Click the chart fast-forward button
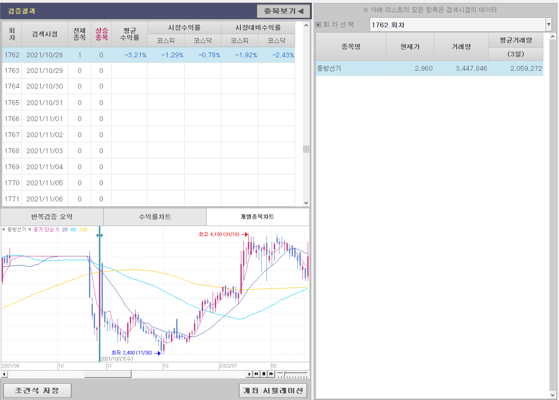This screenshot has height=400, width=559. pos(271,374)
